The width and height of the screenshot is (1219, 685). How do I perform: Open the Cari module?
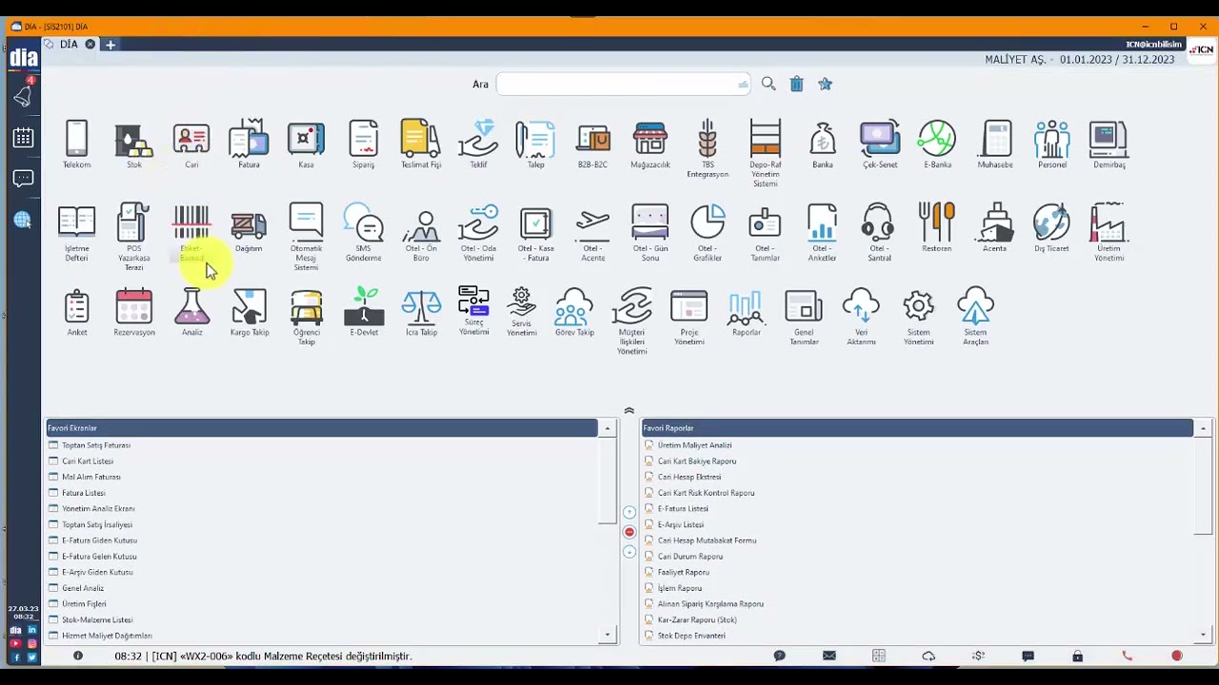tap(191, 145)
